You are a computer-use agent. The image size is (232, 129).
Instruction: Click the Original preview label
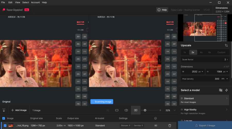pos(6,102)
